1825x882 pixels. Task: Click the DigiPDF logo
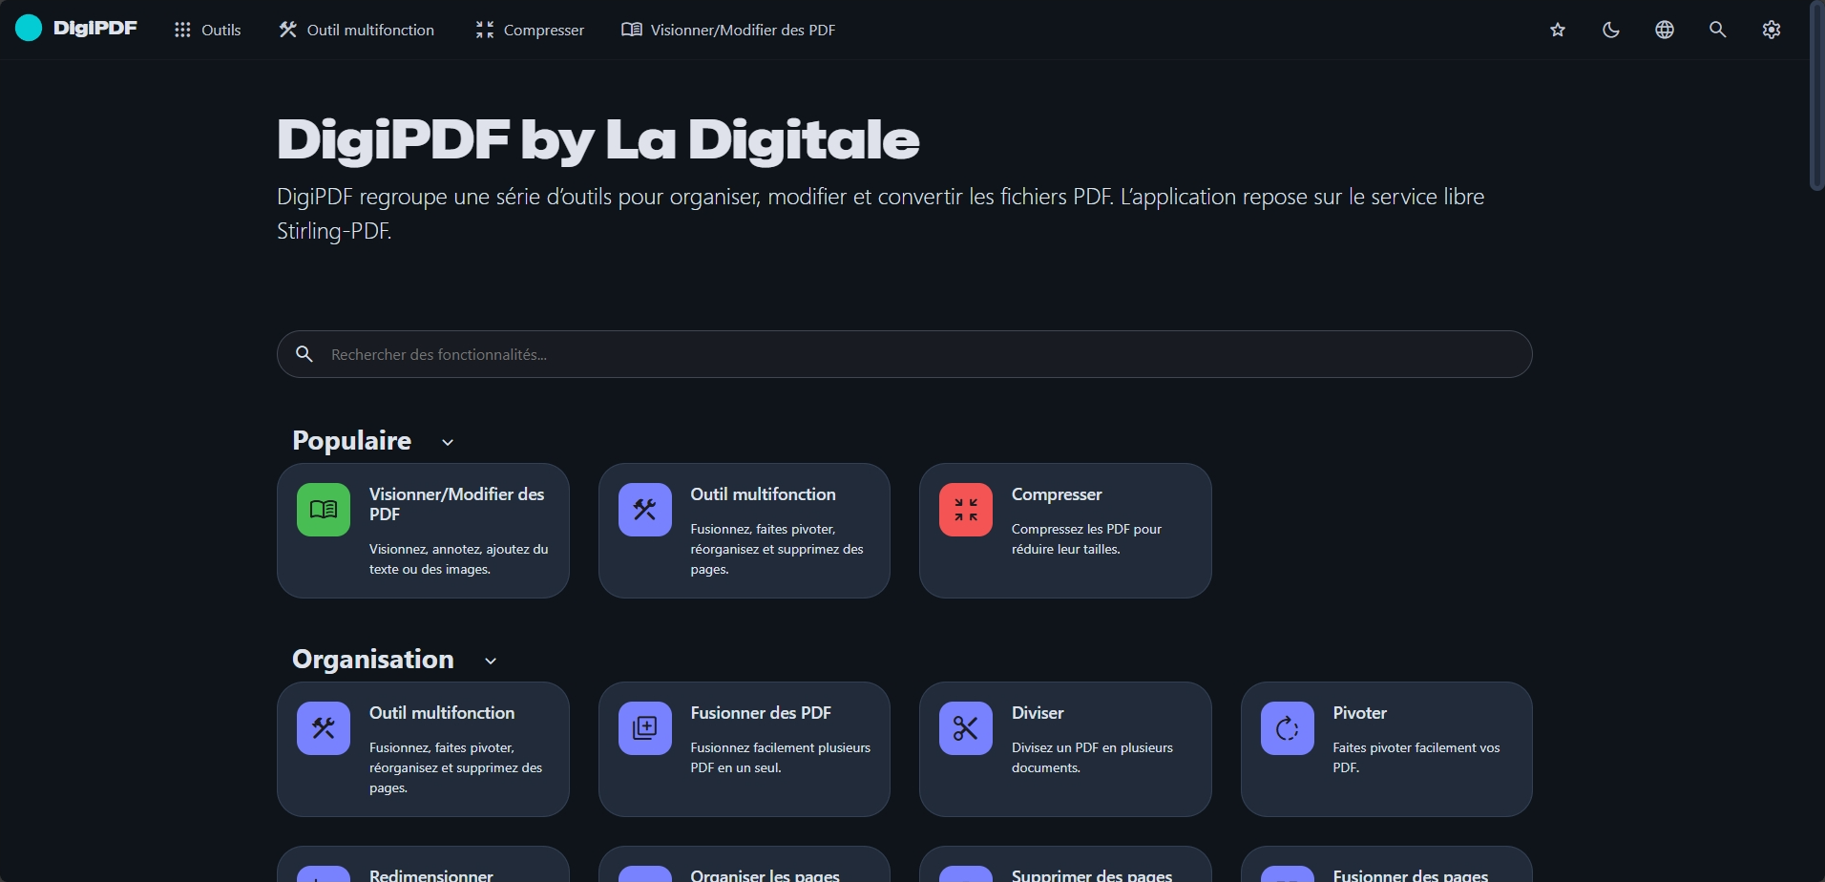coord(76,29)
